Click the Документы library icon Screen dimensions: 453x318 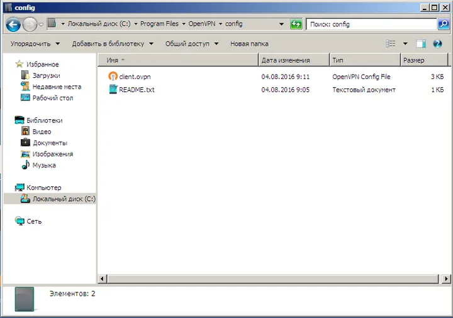[25, 142]
